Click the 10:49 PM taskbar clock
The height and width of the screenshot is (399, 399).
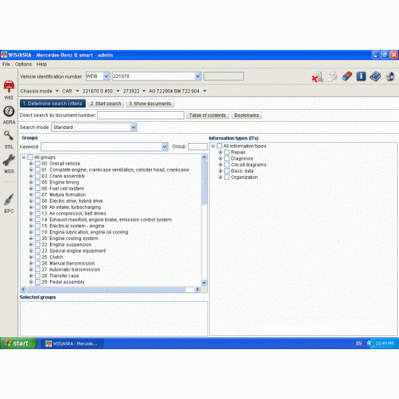point(384,344)
